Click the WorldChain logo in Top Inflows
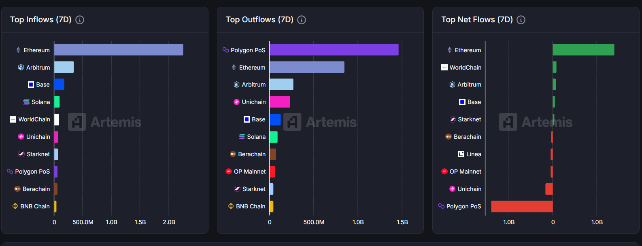 point(13,119)
